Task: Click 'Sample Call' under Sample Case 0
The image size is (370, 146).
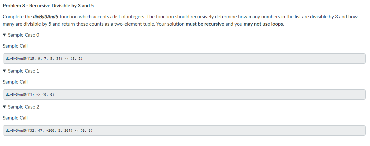Action: (15, 46)
